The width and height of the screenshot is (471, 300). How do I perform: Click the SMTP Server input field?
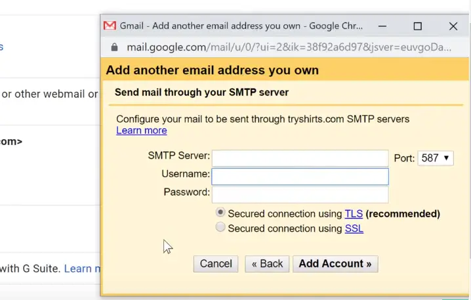click(300, 158)
